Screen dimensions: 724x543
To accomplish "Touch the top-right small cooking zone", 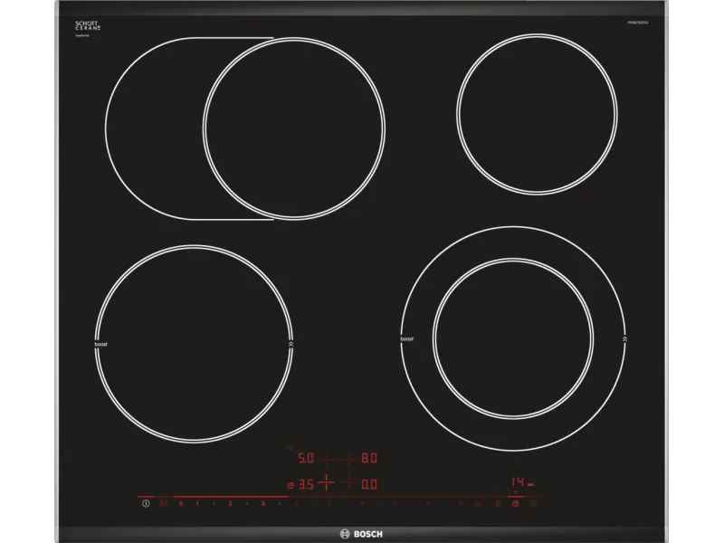I will (537, 114).
